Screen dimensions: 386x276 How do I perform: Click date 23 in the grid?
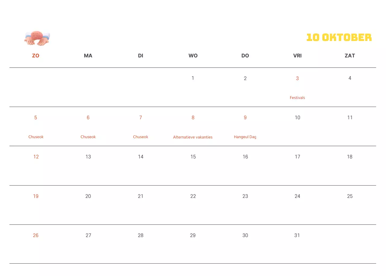click(x=245, y=196)
